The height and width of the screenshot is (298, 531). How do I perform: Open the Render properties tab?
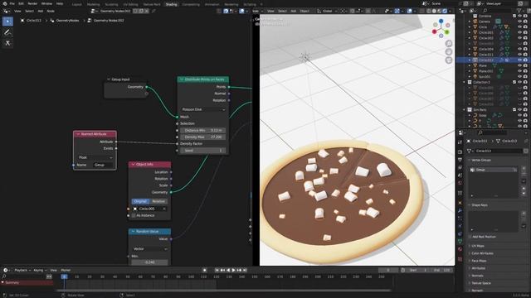coord(460,151)
